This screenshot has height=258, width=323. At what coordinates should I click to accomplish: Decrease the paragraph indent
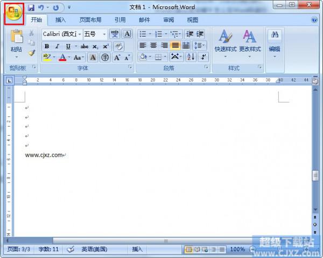pos(189,34)
